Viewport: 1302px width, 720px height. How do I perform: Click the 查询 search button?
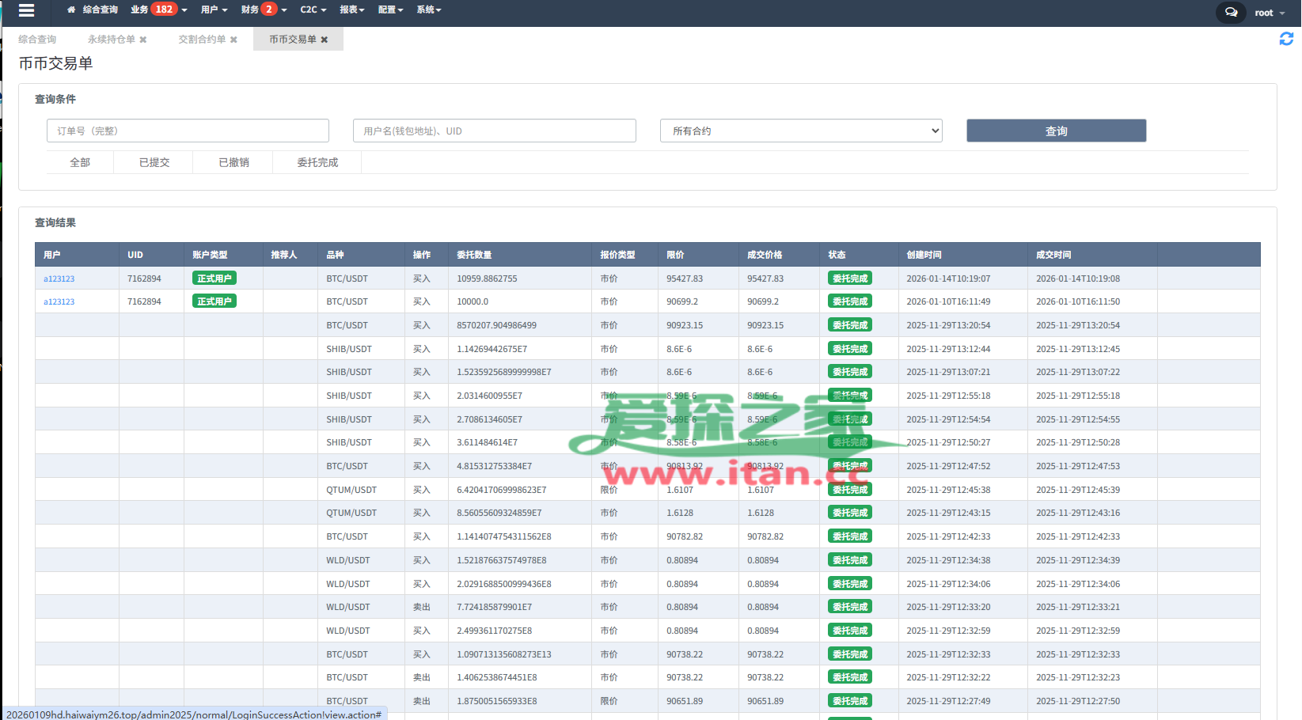[1056, 131]
